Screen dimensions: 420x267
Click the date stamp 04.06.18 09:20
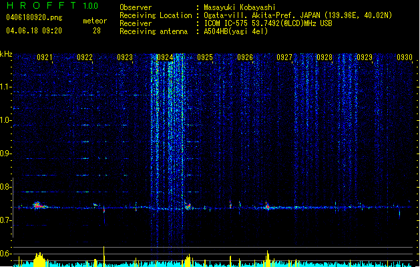coord(34,30)
